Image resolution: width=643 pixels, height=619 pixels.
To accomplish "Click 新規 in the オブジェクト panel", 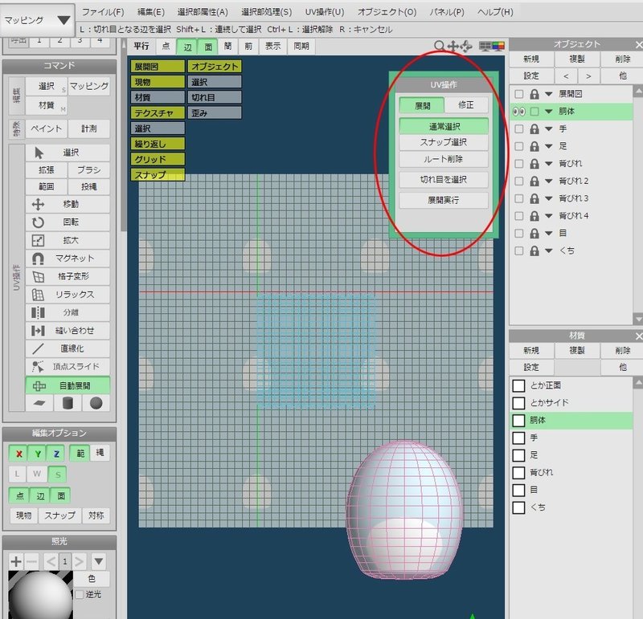I will coord(531,59).
